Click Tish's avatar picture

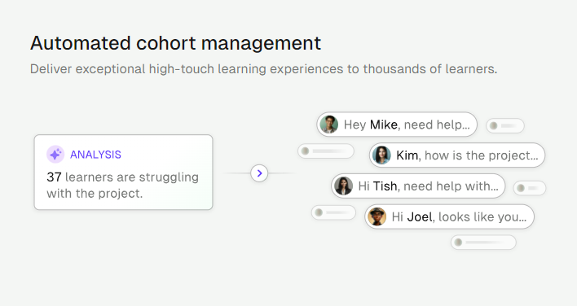(344, 186)
